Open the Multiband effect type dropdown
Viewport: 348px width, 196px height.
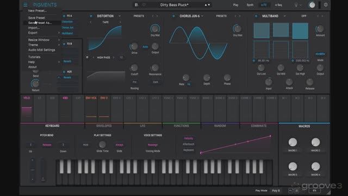click(x=284, y=16)
